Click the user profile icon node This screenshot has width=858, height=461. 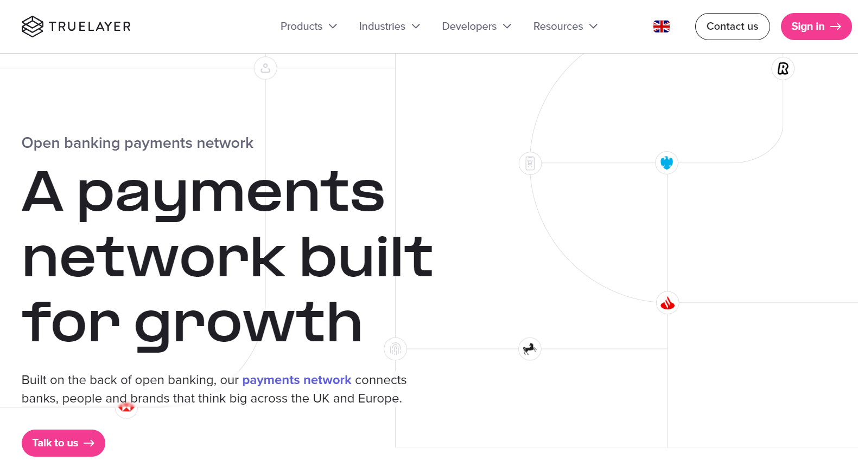point(265,68)
